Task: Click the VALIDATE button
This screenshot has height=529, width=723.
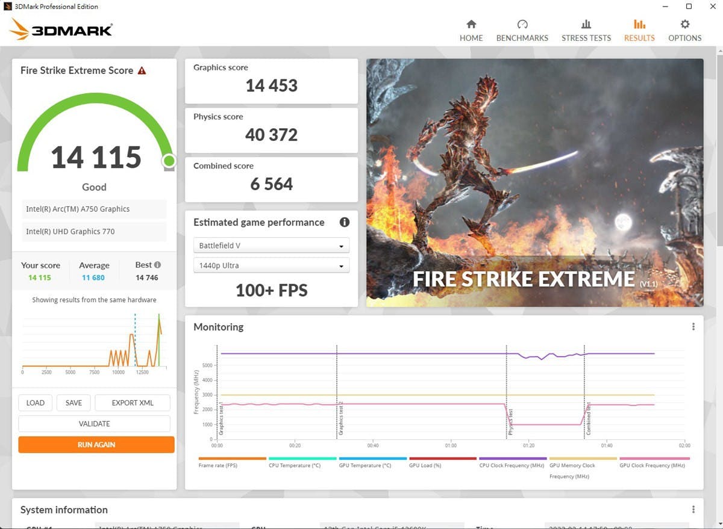Action: pyautogui.click(x=95, y=424)
